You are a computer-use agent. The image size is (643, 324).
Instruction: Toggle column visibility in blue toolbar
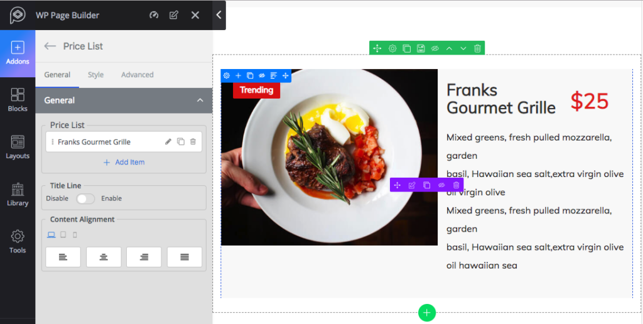pos(262,75)
